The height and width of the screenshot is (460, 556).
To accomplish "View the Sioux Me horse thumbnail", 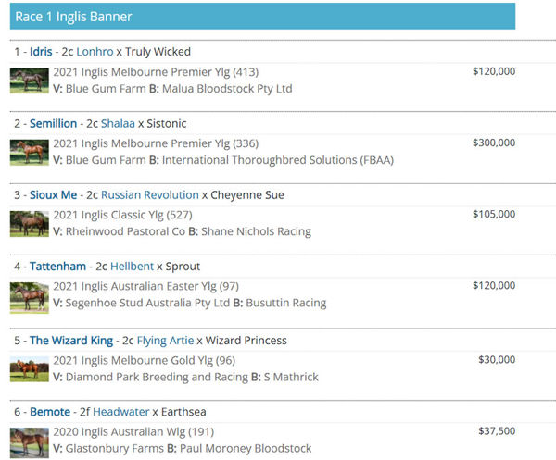I will tap(29, 223).
